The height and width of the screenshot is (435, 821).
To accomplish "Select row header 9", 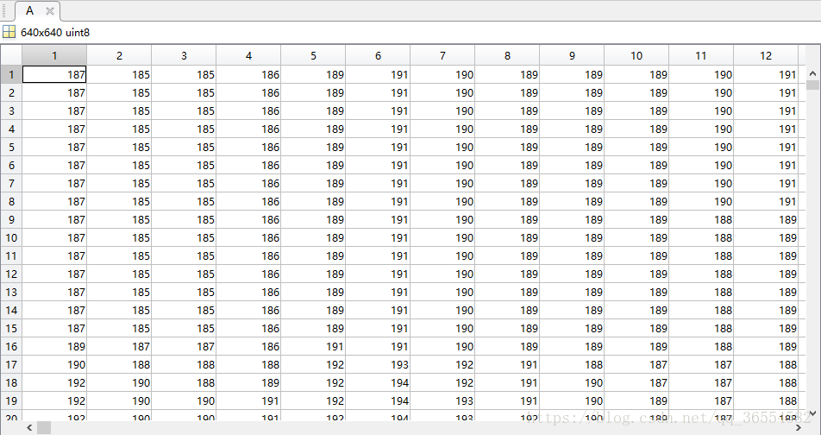I will pyautogui.click(x=11, y=219).
